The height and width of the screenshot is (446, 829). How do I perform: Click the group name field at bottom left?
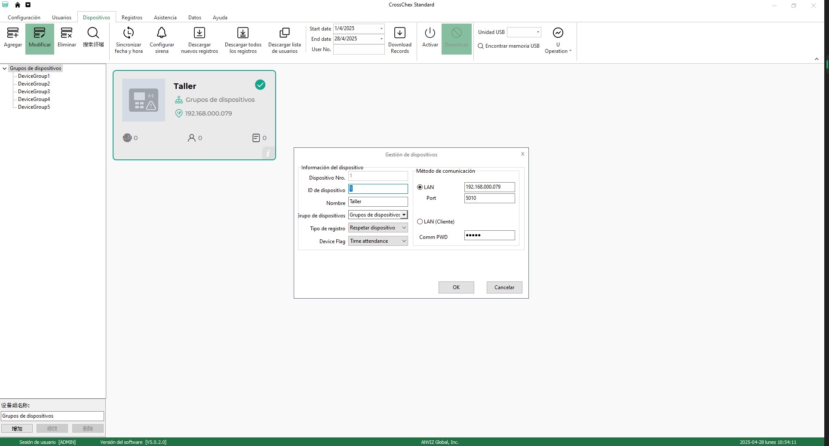pos(52,416)
